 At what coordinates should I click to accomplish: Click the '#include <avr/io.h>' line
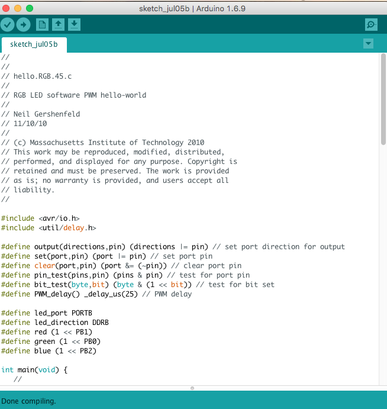tap(40, 218)
